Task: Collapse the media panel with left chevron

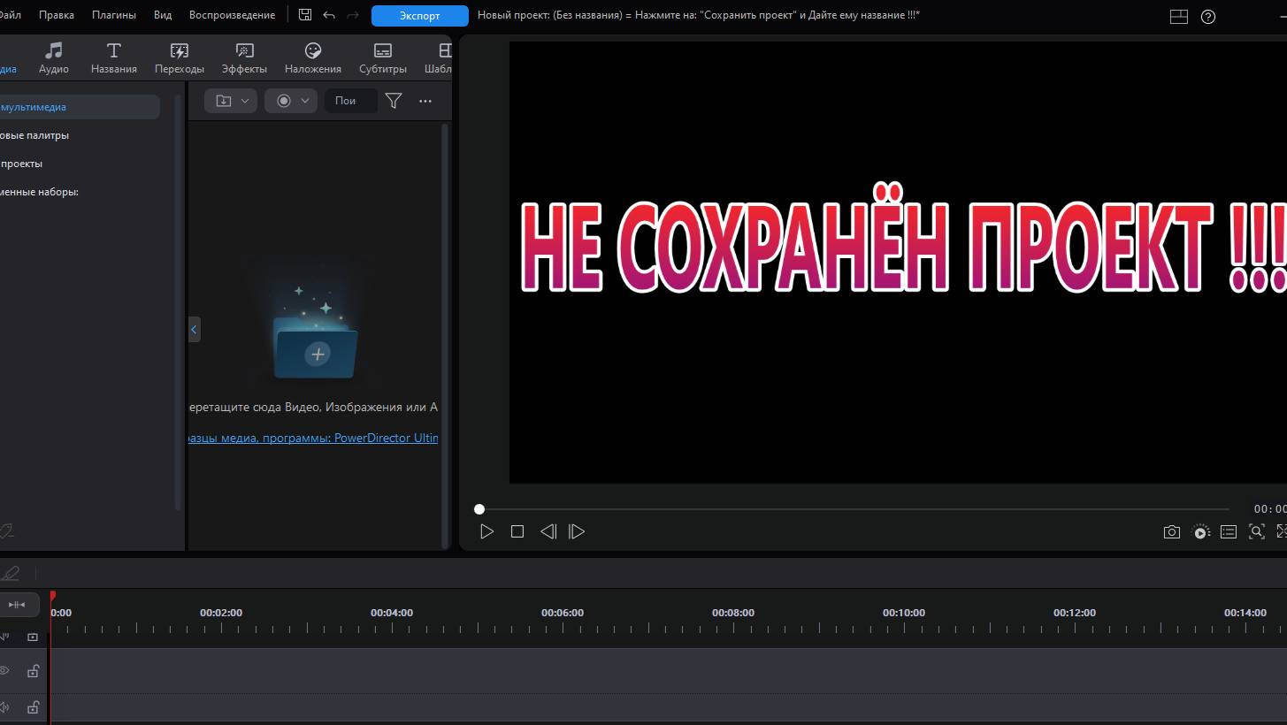Action: point(194,330)
